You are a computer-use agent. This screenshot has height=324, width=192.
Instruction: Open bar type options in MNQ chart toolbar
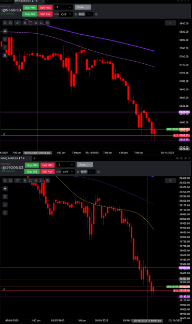coord(25,180)
